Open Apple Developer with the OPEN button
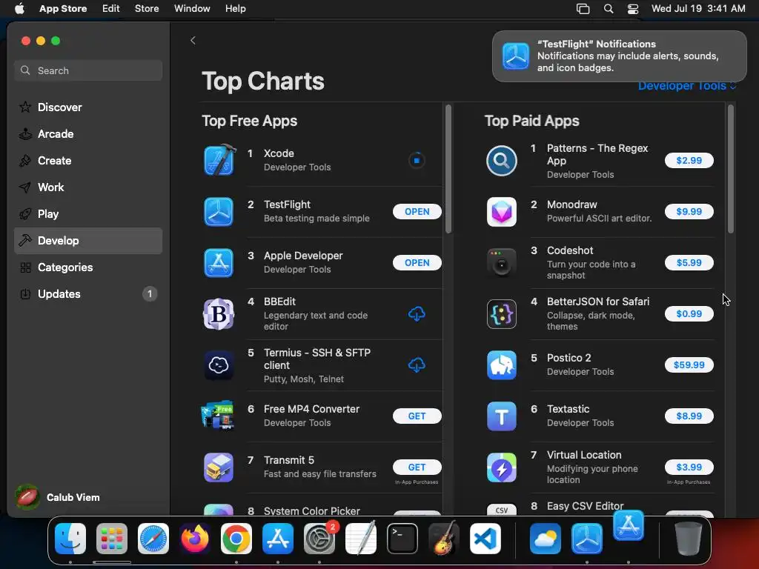 tap(417, 263)
